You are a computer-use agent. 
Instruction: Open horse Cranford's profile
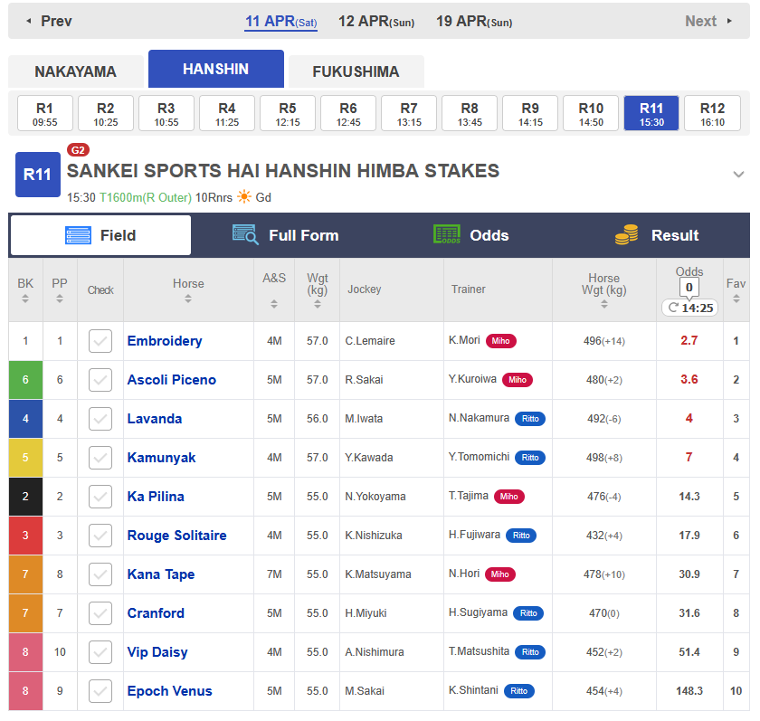(156, 613)
